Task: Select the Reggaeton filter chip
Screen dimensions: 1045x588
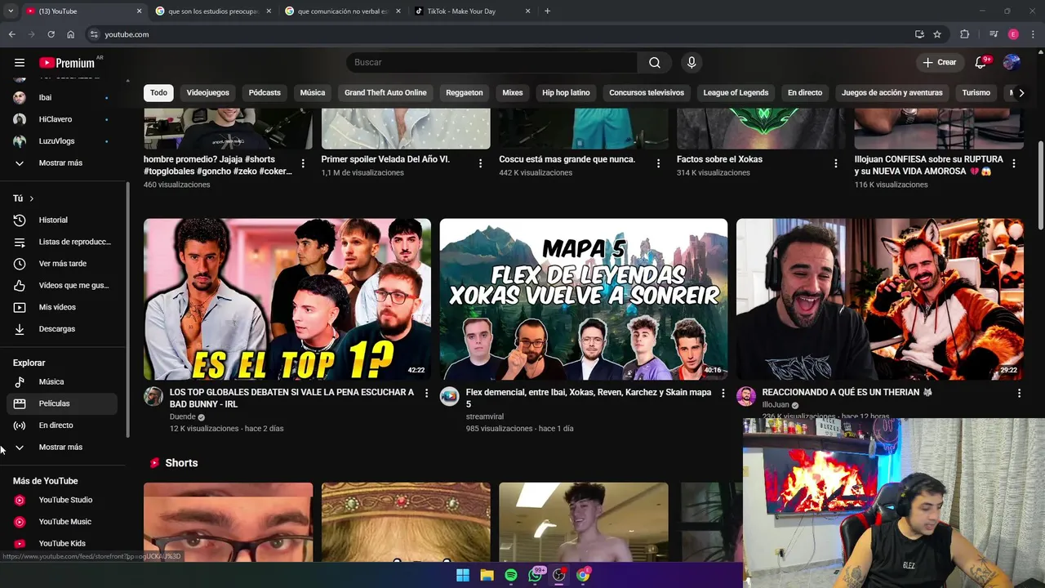Action: [465, 93]
